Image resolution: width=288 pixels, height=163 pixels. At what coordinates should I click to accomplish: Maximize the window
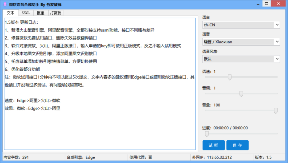[266, 4]
